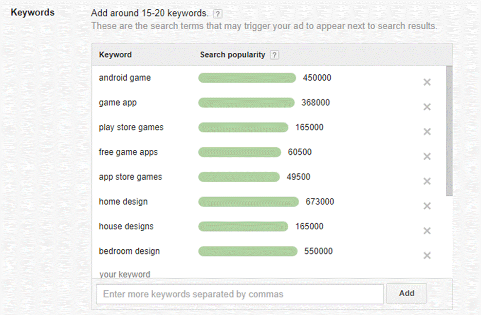Remove the 'game app' keyword
Screen dimensions: 481x315
coord(427,107)
